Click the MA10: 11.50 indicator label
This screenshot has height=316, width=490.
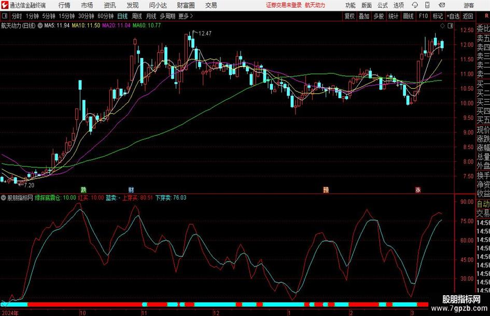[x=86, y=25]
